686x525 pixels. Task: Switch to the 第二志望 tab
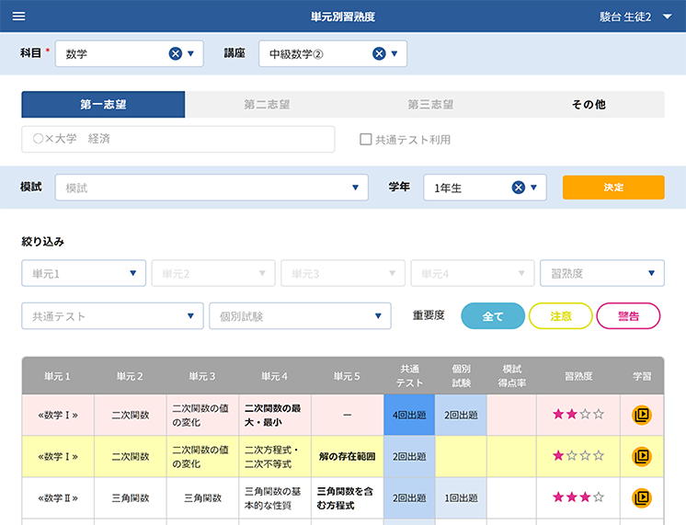point(267,105)
